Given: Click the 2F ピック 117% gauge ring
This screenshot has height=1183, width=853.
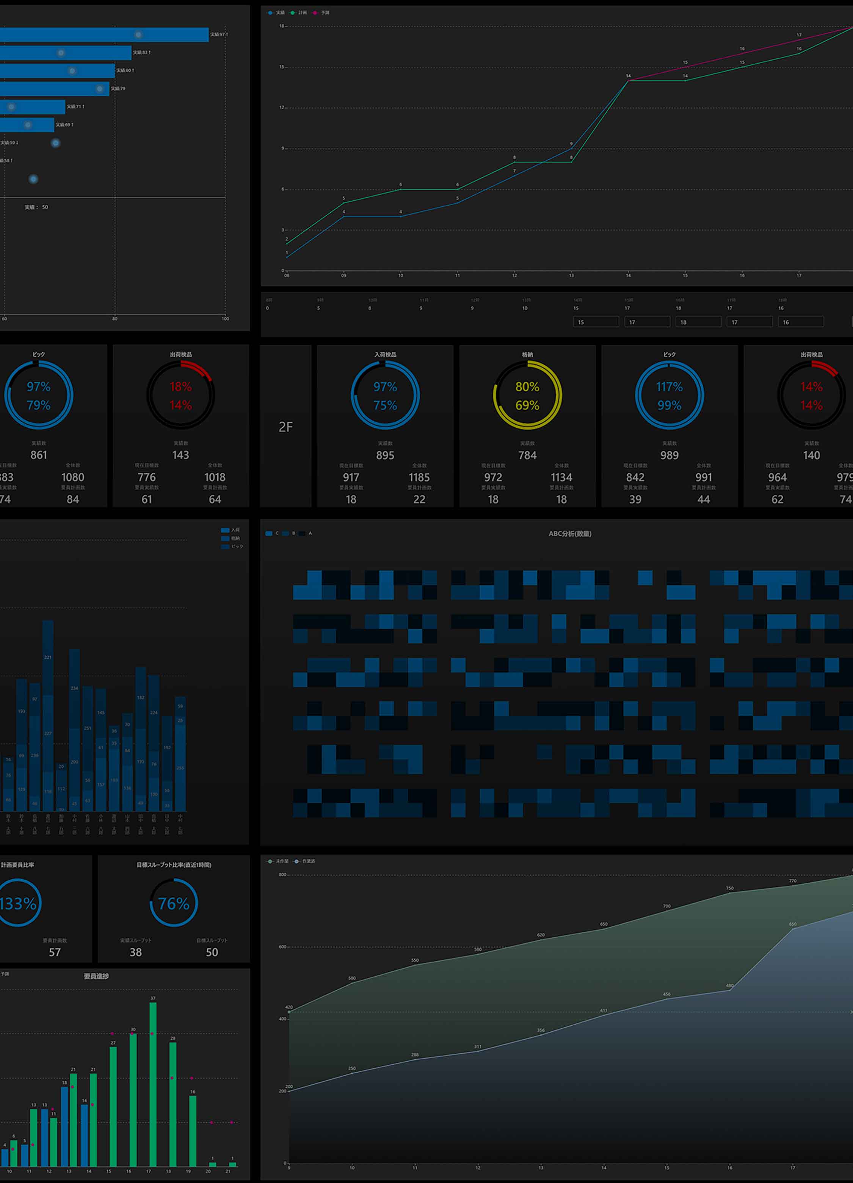Looking at the screenshot, I should click(669, 395).
